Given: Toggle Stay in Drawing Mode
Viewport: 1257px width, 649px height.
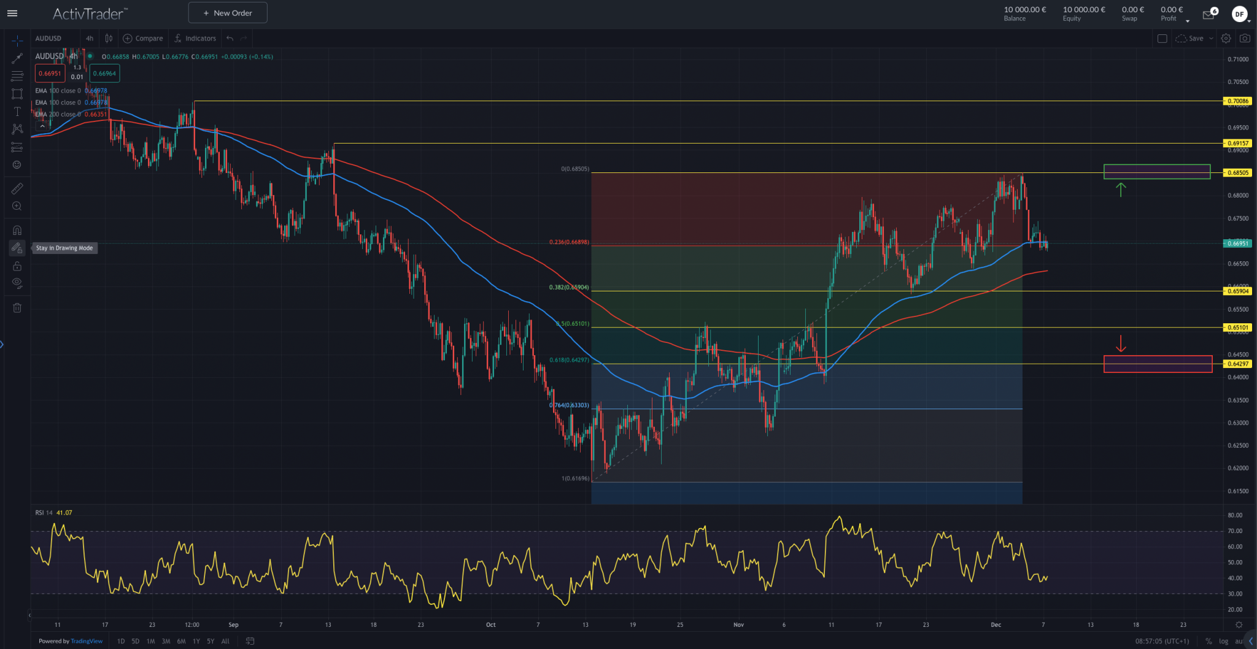Looking at the screenshot, I should 17,248.
